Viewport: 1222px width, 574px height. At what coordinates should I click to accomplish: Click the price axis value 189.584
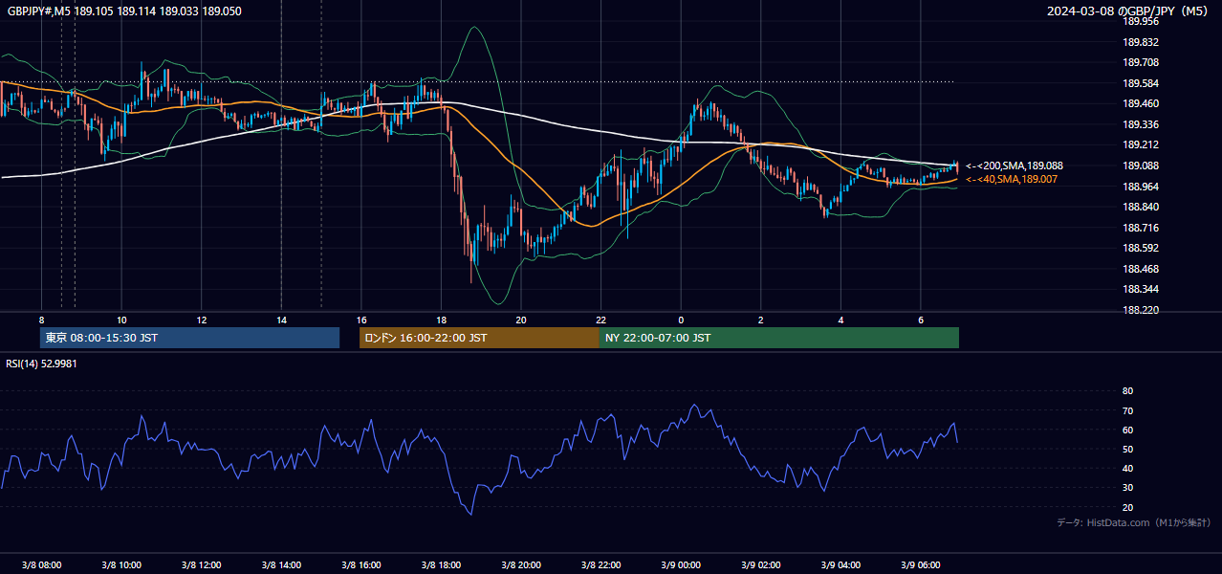(x=1141, y=83)
